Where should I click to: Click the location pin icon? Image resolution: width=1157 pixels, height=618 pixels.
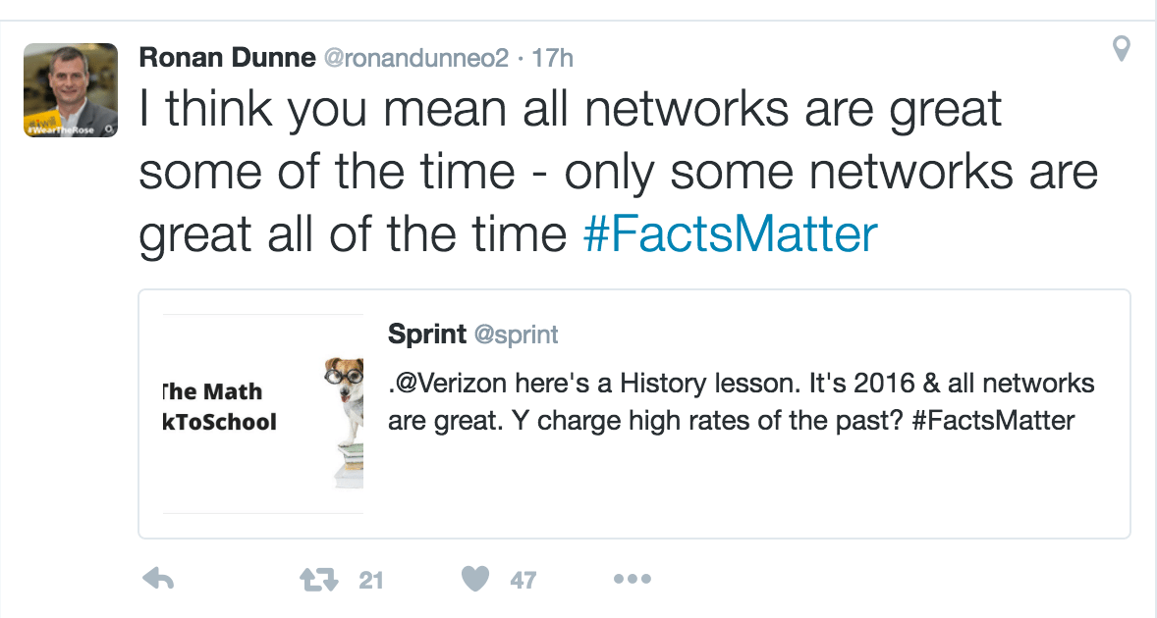pyautogui.click(x=1121, y=49)
